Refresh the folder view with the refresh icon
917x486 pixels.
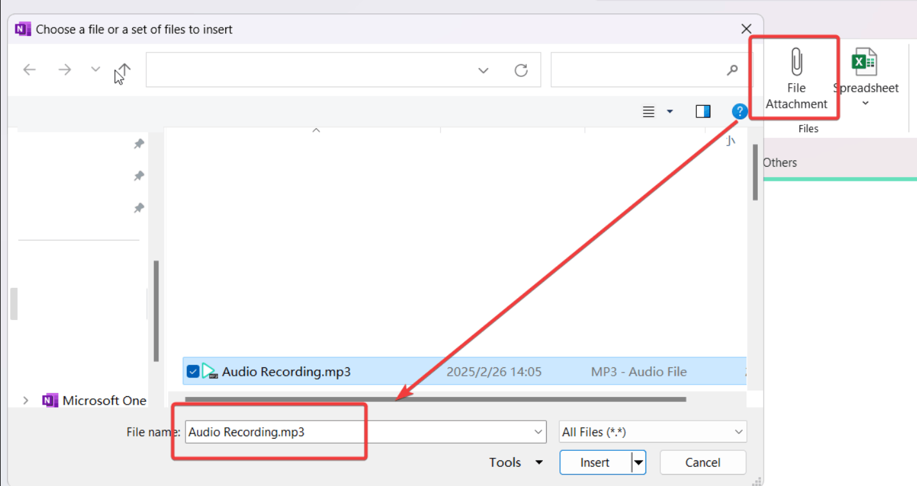coord(521,69)
